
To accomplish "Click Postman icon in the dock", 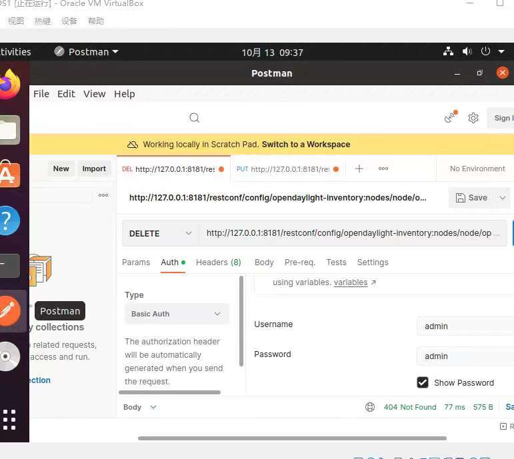I will 9,311.
